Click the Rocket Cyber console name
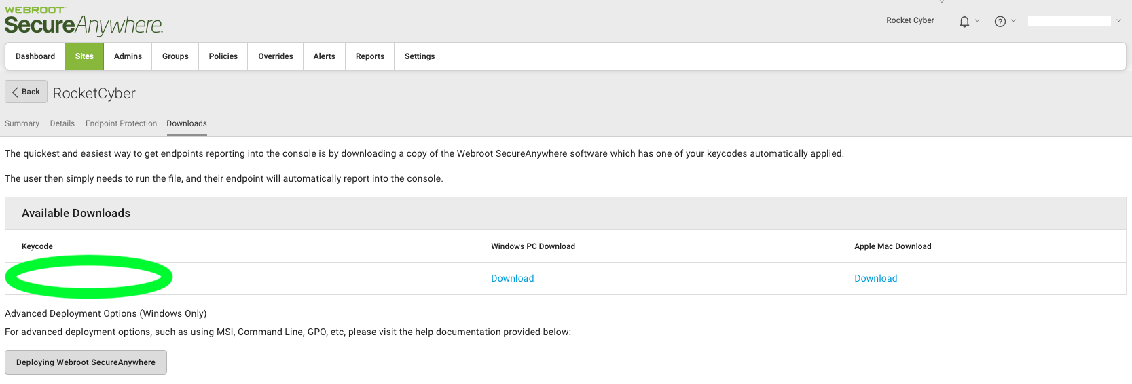The width and height of the screenshot is (1132, 384). pyautogui.click(x=910, y=20)
